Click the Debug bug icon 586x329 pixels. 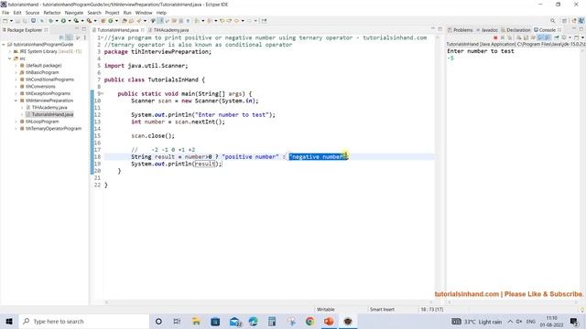51,21
